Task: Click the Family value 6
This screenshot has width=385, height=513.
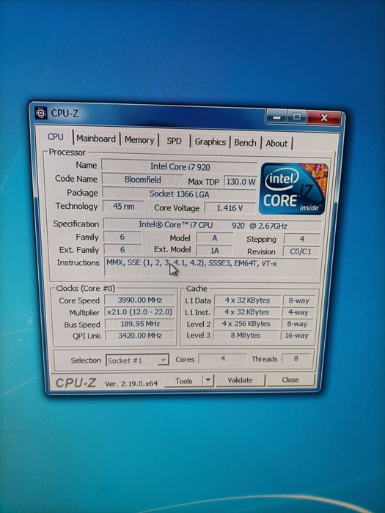Action: pyautogui.click(x=122, y=237)
